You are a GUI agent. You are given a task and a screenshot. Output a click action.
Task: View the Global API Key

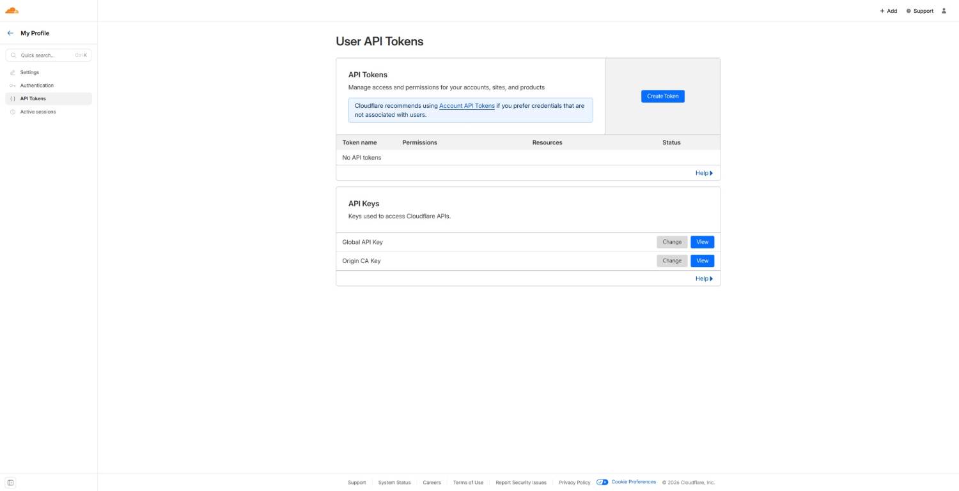[x=702, y=242]
